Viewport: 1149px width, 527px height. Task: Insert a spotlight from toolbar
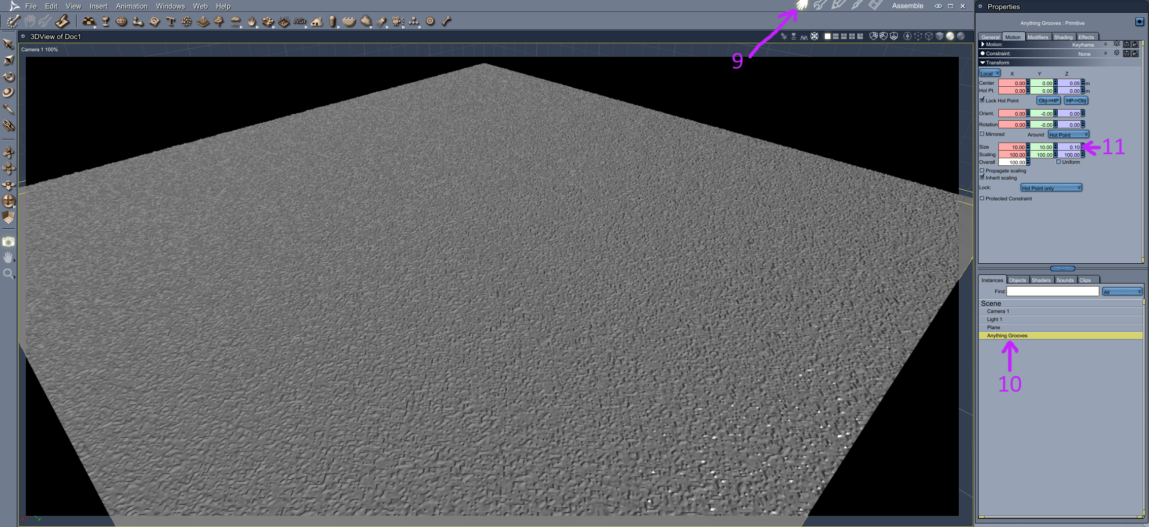coord(381,21)
